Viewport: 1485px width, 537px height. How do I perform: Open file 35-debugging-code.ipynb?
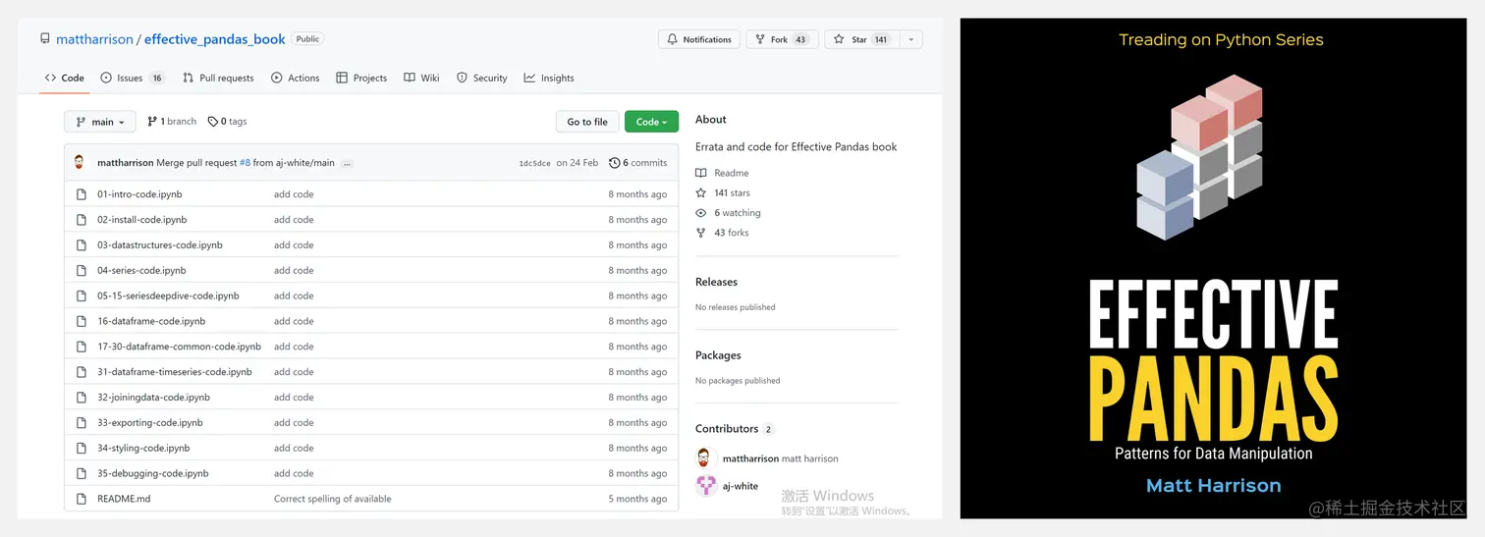153,473
